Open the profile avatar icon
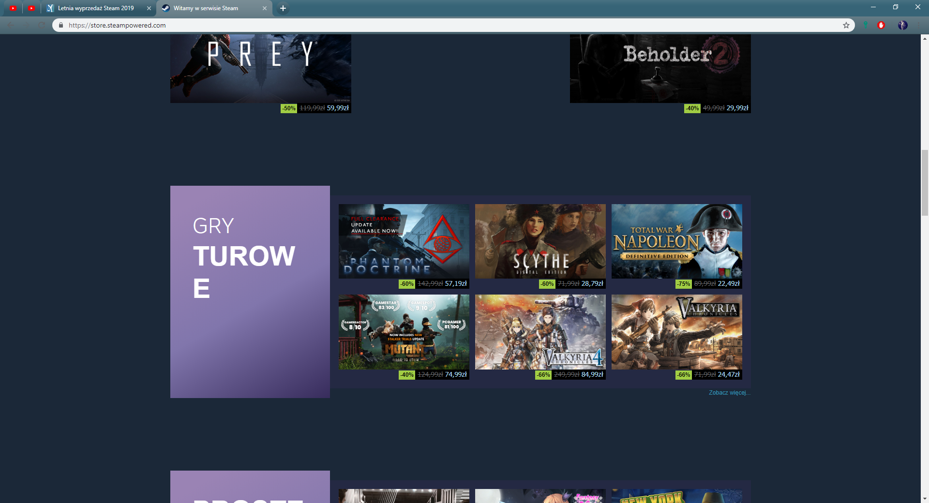The width and height of the screenshot is (929, 503). (x=903, y=25)
